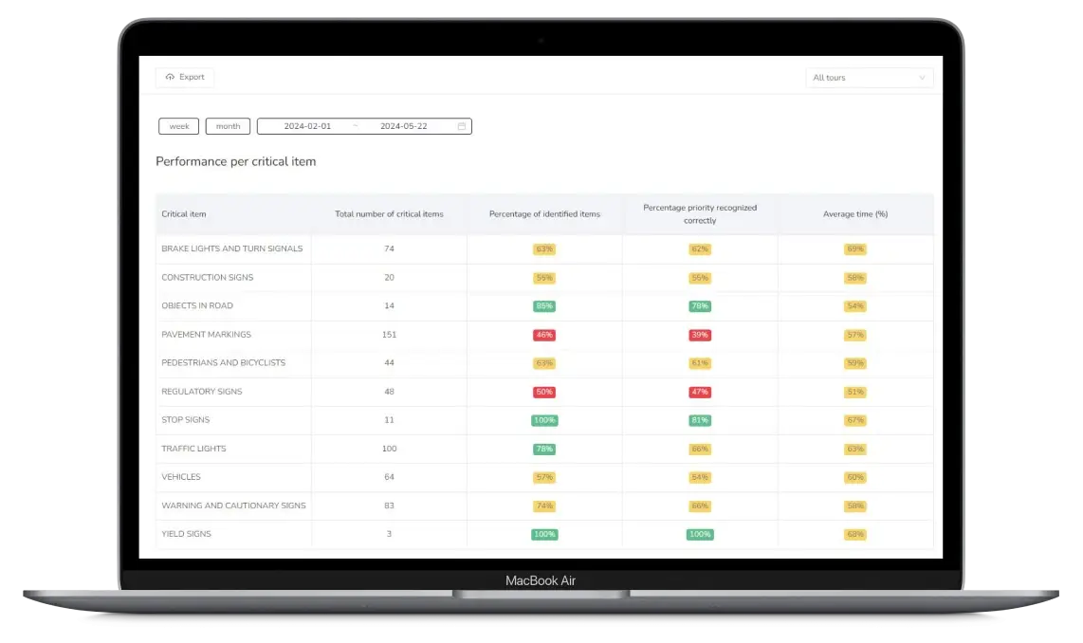This screenshot has width=1083, height=643.
Task: Click the chevron arrow on All tours
Action: coord(921,78)
